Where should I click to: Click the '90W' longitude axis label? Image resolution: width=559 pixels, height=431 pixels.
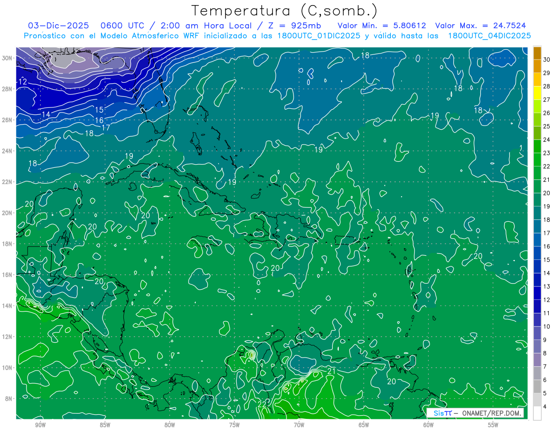[x=40, y=425]
